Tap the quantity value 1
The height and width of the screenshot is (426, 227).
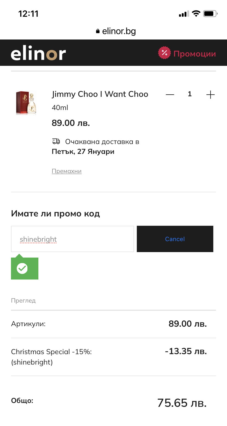[x=190, y=94]
